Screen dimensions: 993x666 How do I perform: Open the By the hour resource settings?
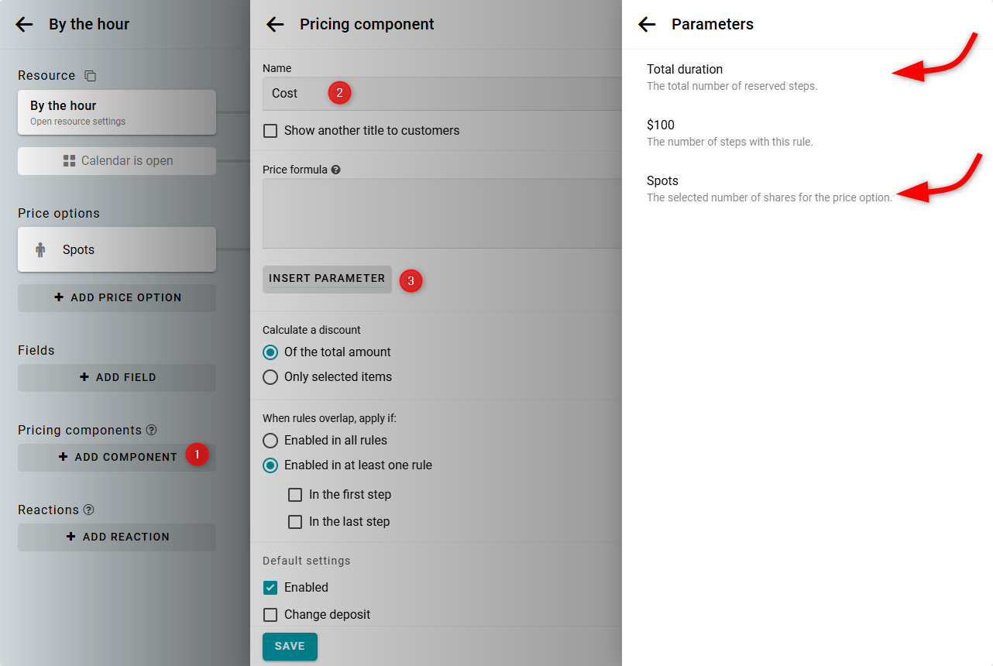[x=116, y=112]
